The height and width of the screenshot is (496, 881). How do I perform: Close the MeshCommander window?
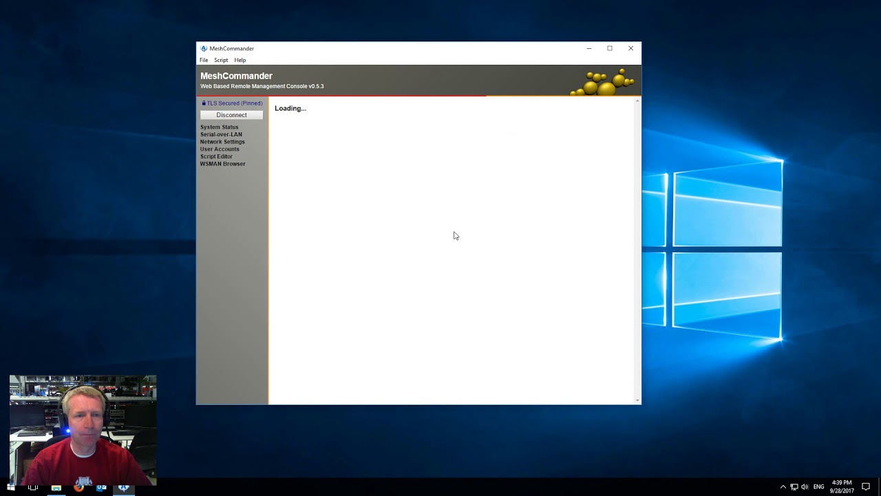pos(630,48)
